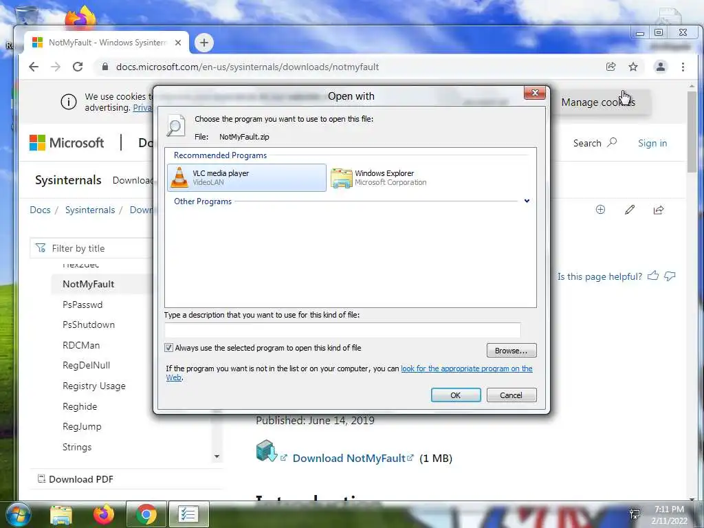Screen dimensions: 704x528
Task: Open RegDelNull in sidebar
Action: coord(86,366)
